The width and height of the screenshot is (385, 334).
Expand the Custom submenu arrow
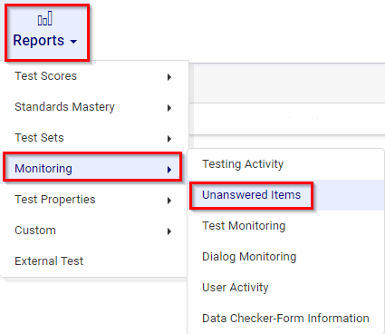point(169,231)
